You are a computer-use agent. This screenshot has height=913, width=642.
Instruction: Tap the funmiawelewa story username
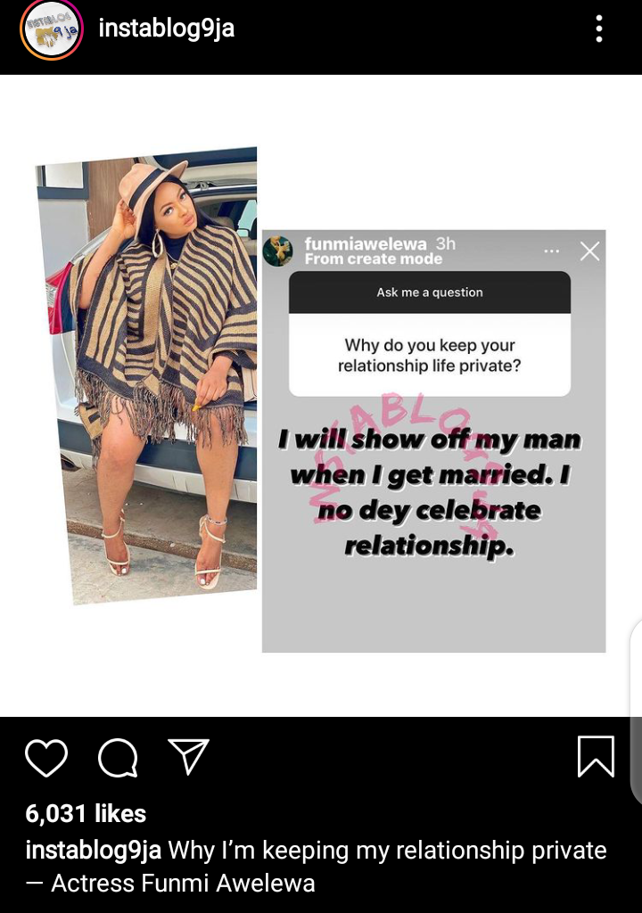[366, 243]
